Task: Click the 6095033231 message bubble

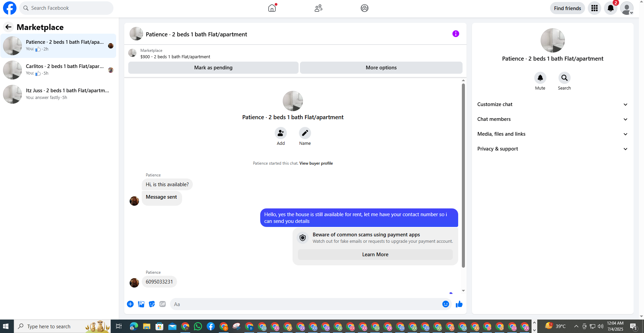Action: pos(159,282)
